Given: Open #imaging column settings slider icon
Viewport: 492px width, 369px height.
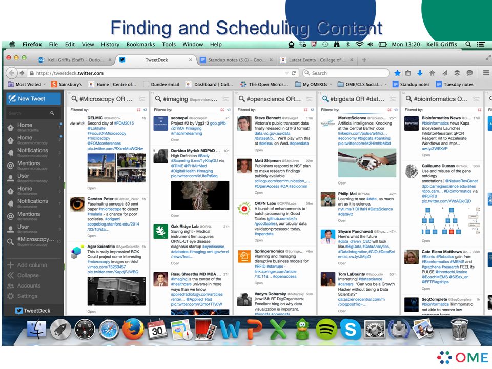Looking at the screenshot, I should pyautogui.click(x=225, y=99).
